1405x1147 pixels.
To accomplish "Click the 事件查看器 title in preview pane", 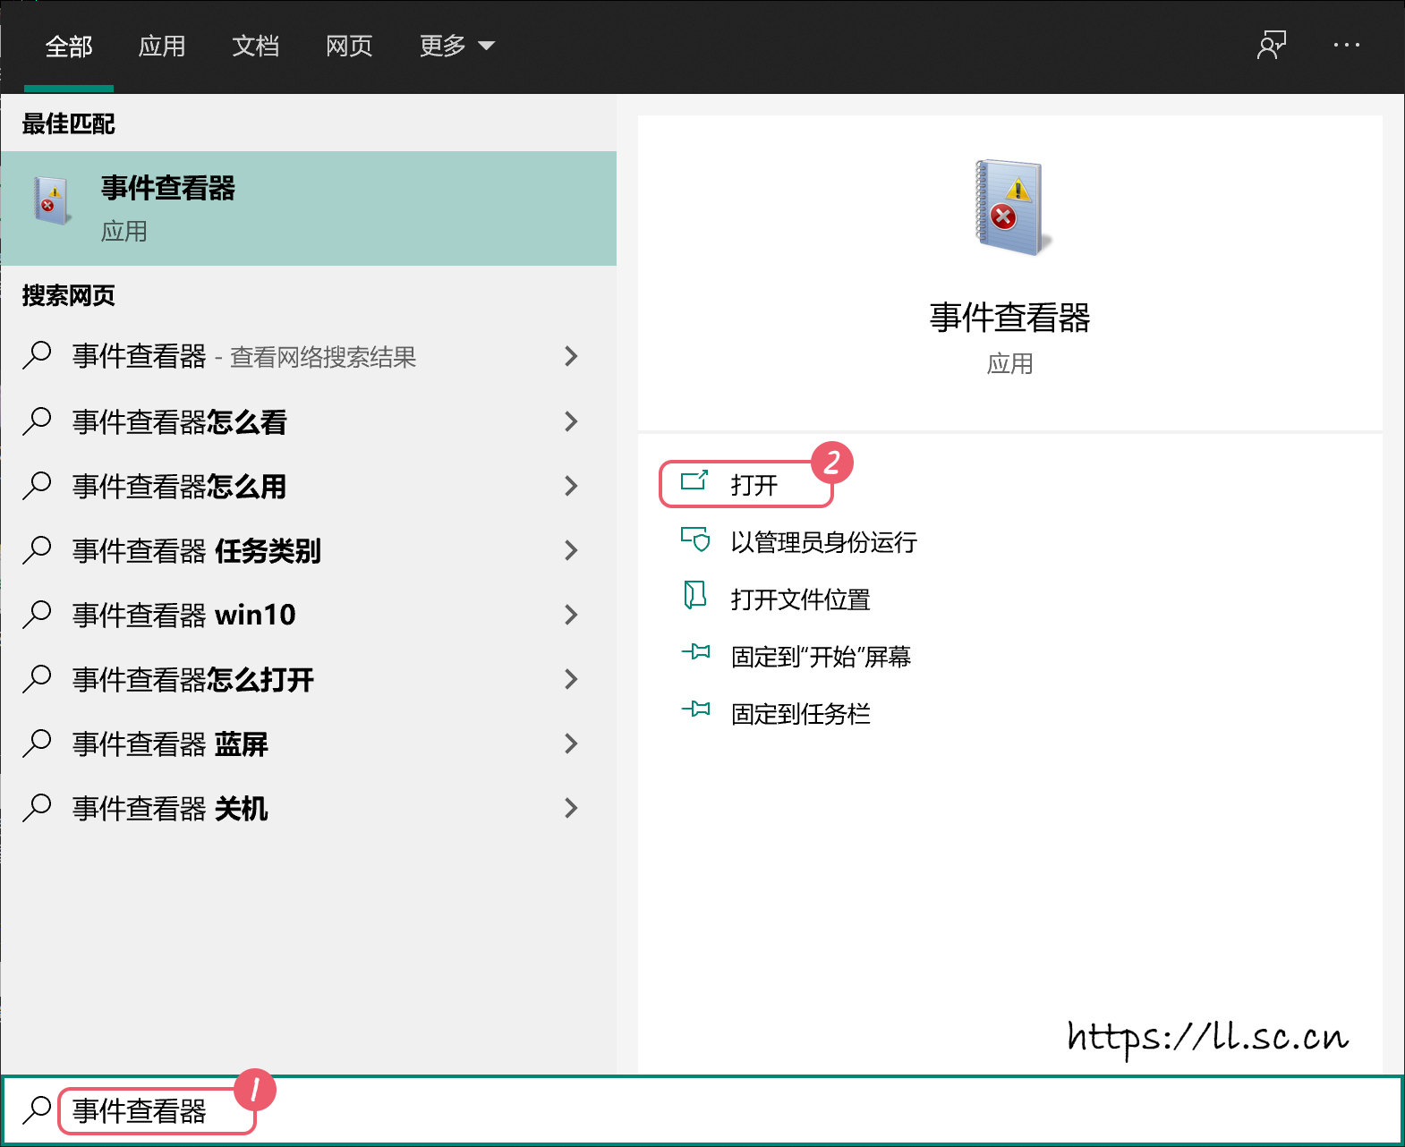I will [1010, 318].
